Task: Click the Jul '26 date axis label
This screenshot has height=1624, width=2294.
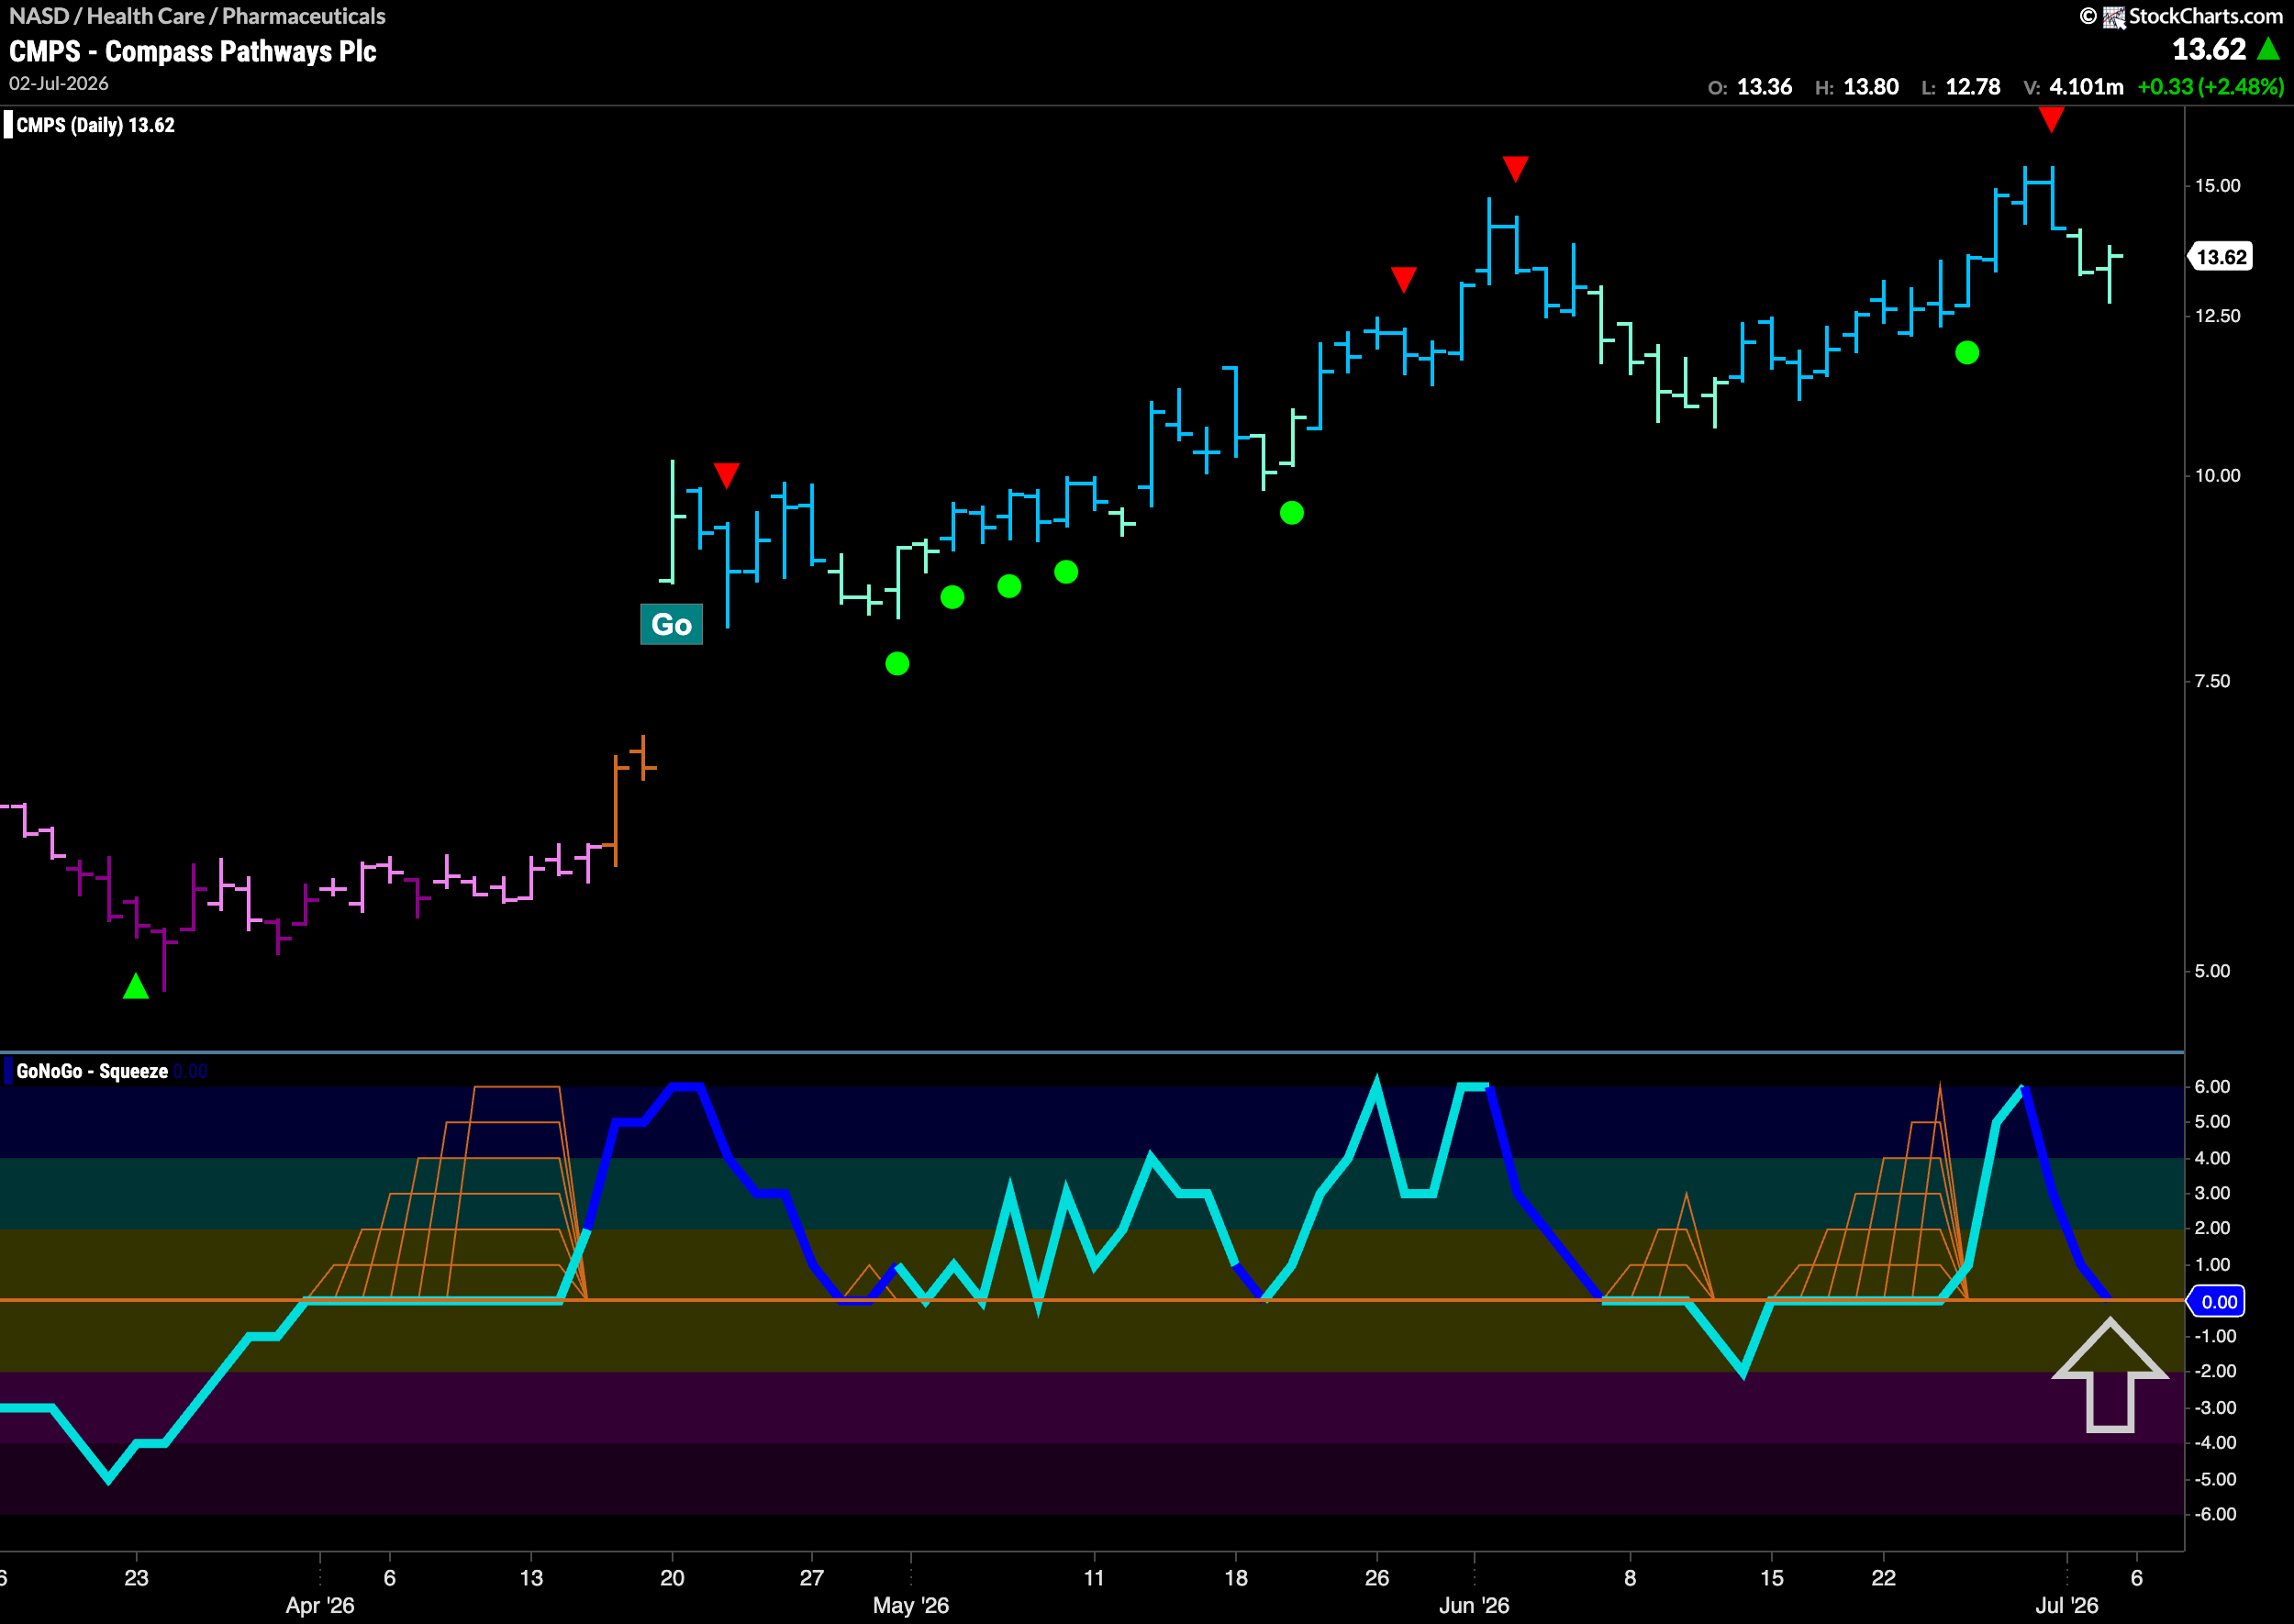Action: 2067,1605
